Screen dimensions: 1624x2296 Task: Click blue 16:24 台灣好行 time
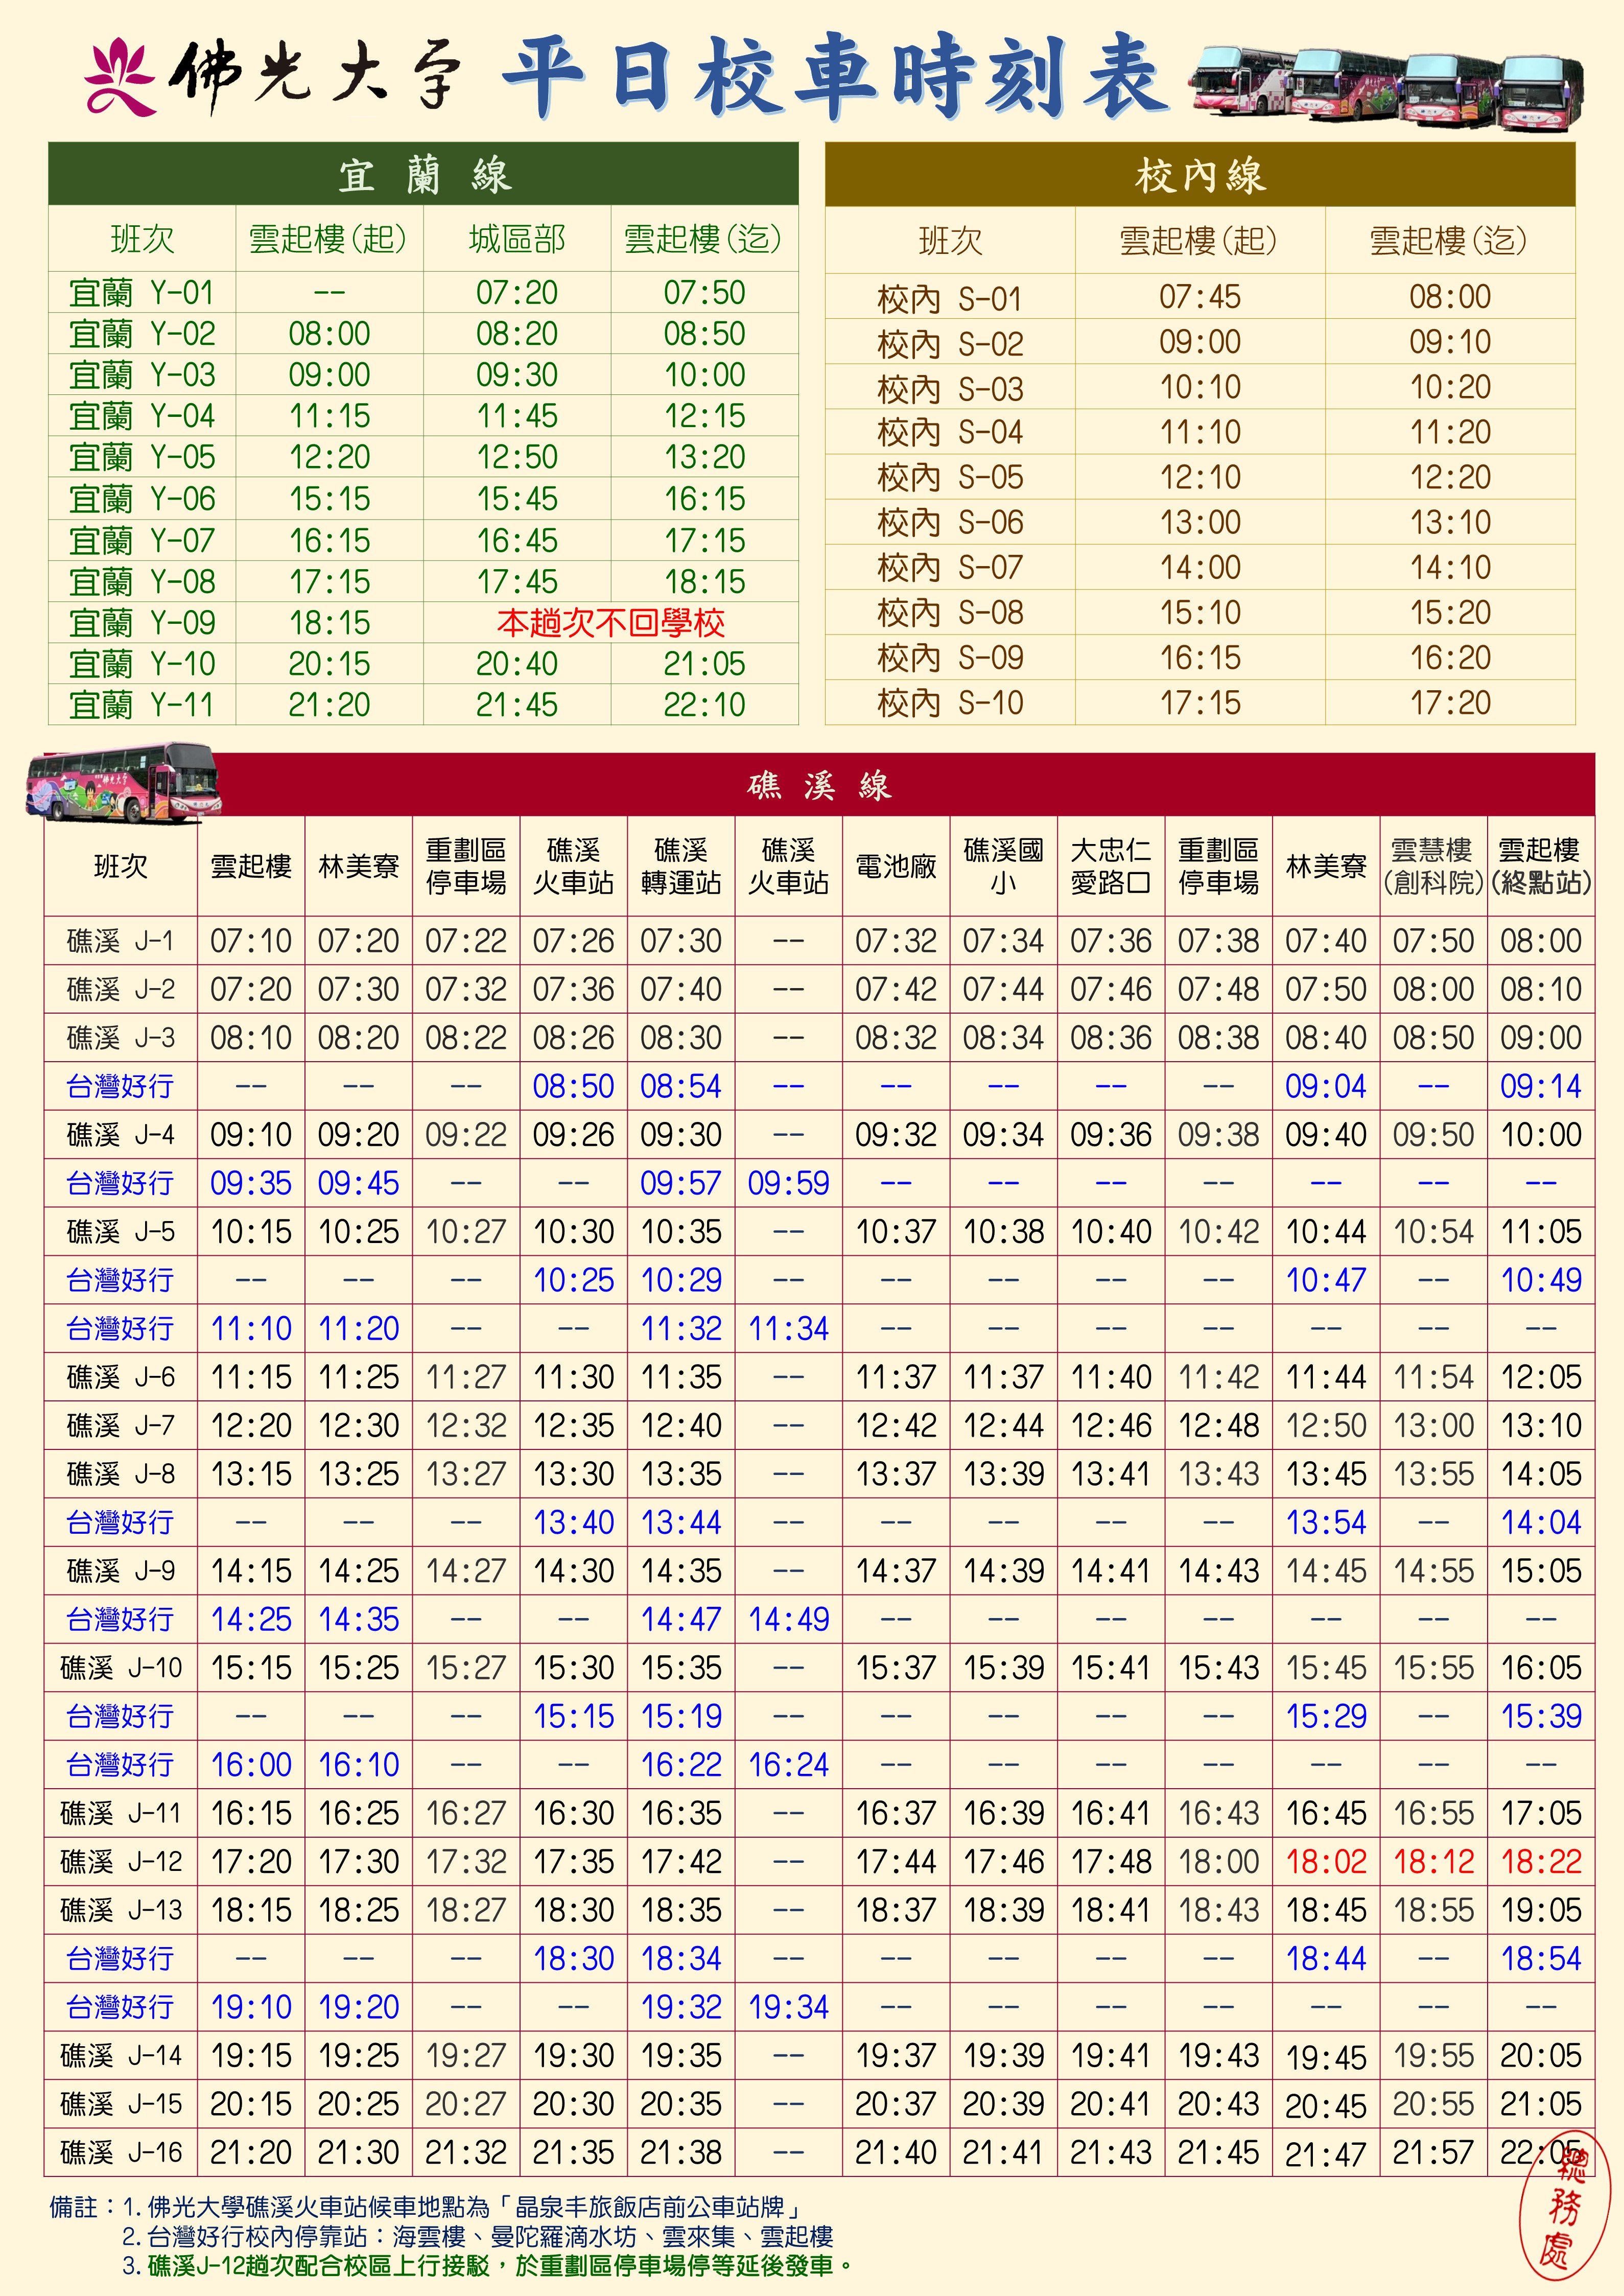coord(789,1765)
